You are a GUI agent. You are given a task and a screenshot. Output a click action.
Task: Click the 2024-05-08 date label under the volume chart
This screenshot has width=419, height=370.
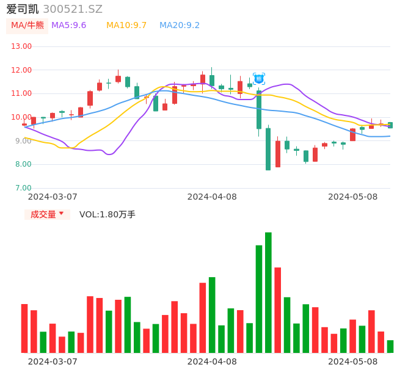353,361
